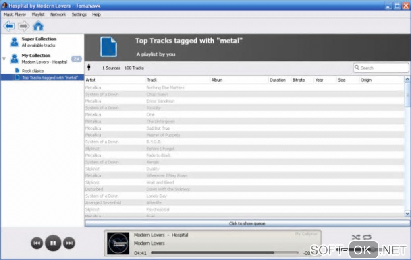Open the home page icon

click(x=38, y=26)
